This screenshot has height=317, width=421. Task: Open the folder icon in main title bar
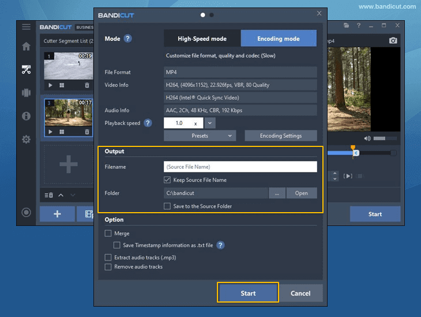pos(347,25)
